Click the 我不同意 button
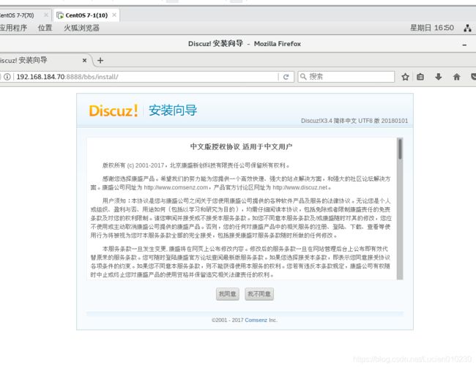This screenshot has height=368, width=476. tap(259, 294)
